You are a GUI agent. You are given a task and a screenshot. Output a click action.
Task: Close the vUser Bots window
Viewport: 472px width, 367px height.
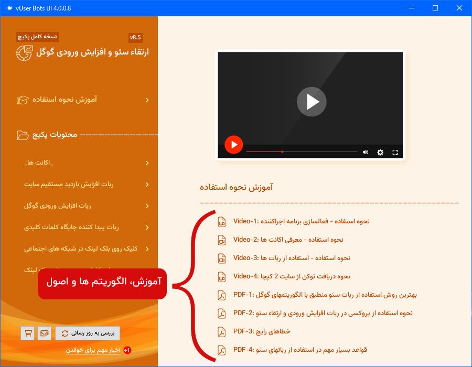coord(459,8)
